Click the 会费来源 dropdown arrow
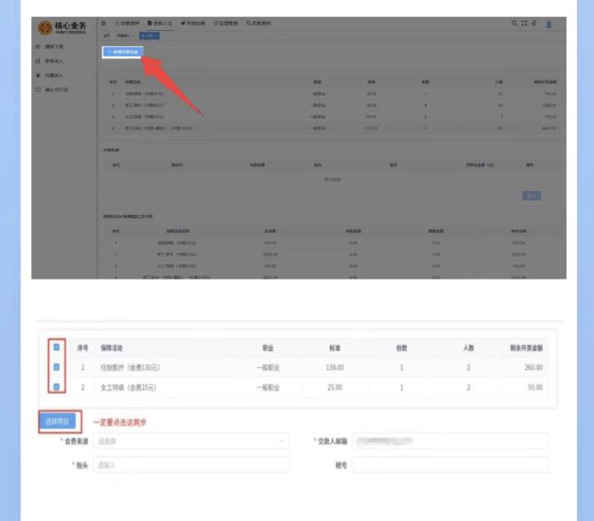 [x=282, y=441]
